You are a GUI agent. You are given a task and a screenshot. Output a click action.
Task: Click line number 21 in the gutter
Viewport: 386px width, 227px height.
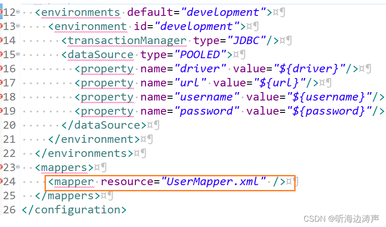(9, 139)
